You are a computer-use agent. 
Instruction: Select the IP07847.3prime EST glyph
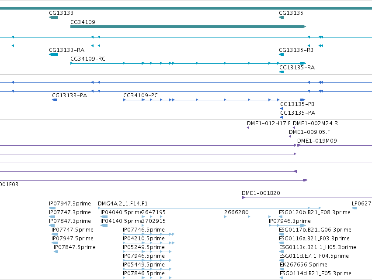point(52,225)
